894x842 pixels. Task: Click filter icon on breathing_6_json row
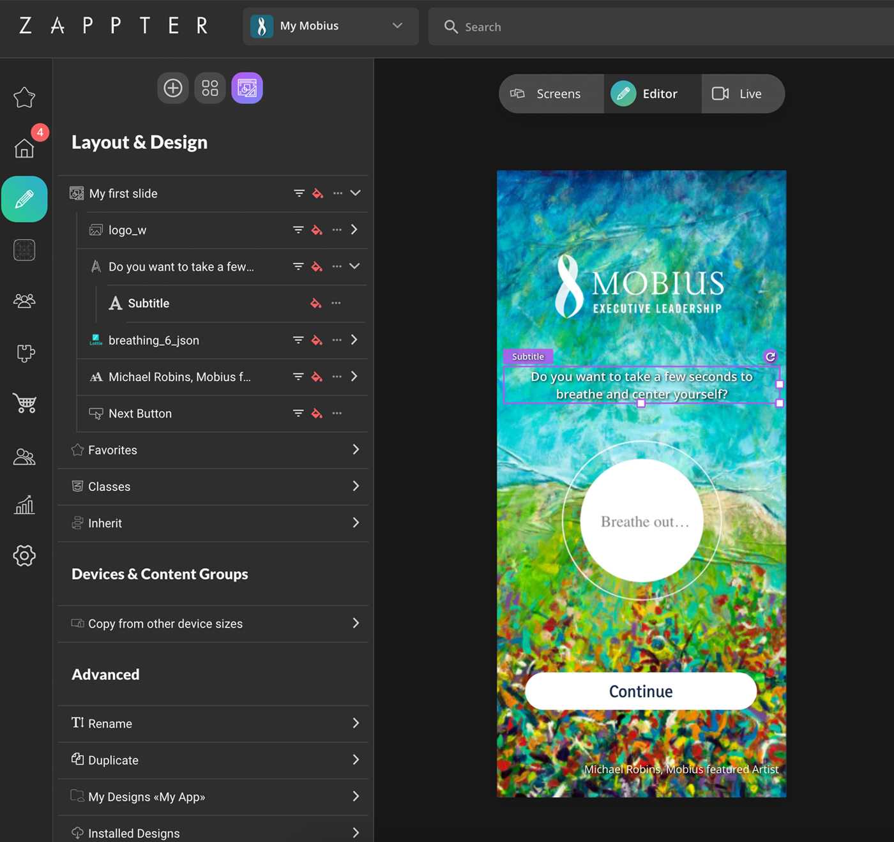coord(298,340)
